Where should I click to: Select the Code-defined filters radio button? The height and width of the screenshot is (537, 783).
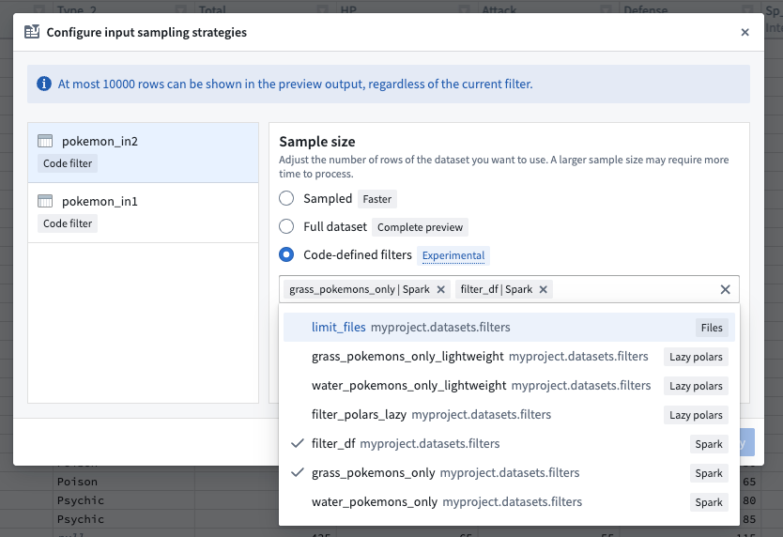286,254
